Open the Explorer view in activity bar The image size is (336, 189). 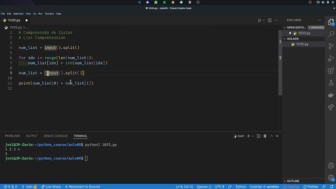coord(331,22)
